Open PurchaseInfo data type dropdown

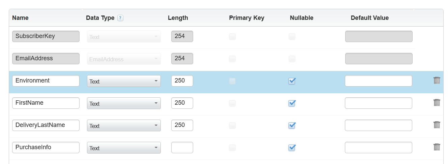point(124,148)
